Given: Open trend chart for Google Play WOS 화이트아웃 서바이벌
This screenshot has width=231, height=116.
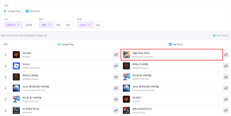Looking at the screenshot, I should pos(116,88).
